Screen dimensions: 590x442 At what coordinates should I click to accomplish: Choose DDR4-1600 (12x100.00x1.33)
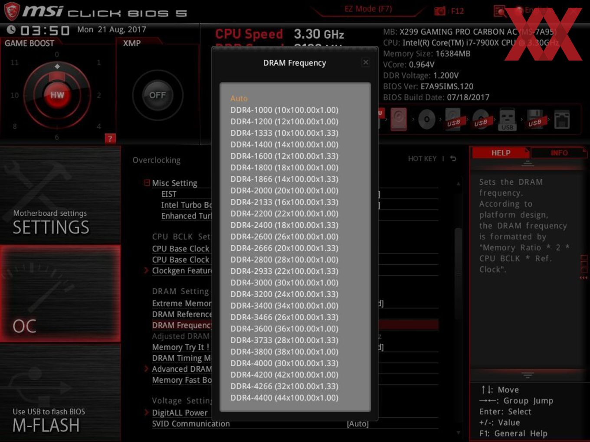(284, 156)
